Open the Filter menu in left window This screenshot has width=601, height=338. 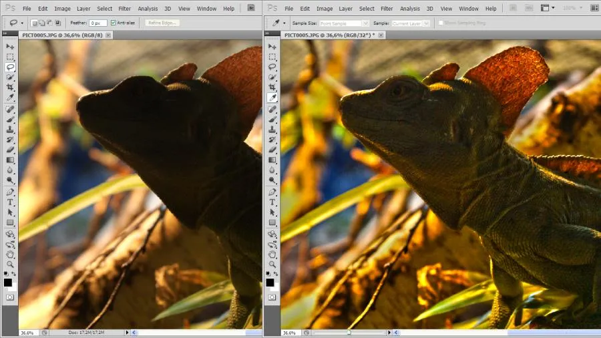click(x=124, y=9)
